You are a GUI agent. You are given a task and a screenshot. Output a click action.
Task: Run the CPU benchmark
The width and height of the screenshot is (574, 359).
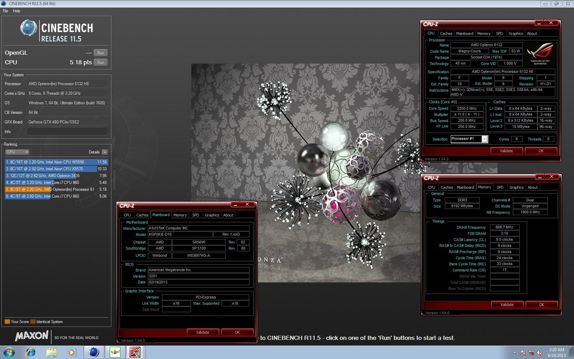pyautogui.click(x=100, y=63)
